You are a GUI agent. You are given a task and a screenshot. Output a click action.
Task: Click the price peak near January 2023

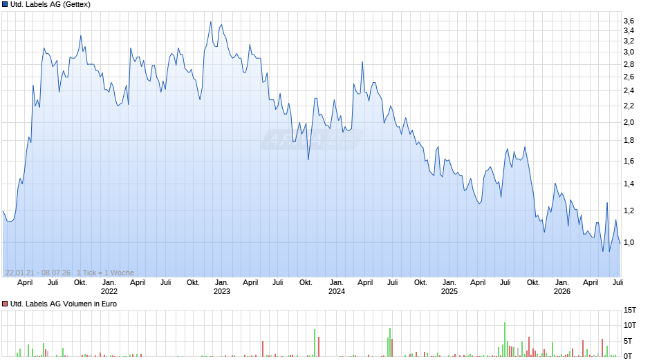(211, 22)
